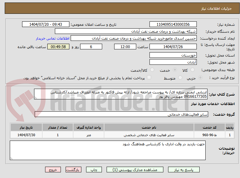This screenshot has width=240, height=178.
Task: Click the remaining days field showing 6
Action: pyautogui.click(x=91, y=47)
